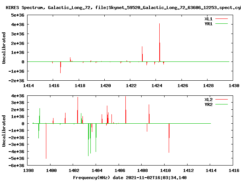Click the 1426 frequency tick label
241x181 pixels.
pyautogui.click(x=183, y=86)
